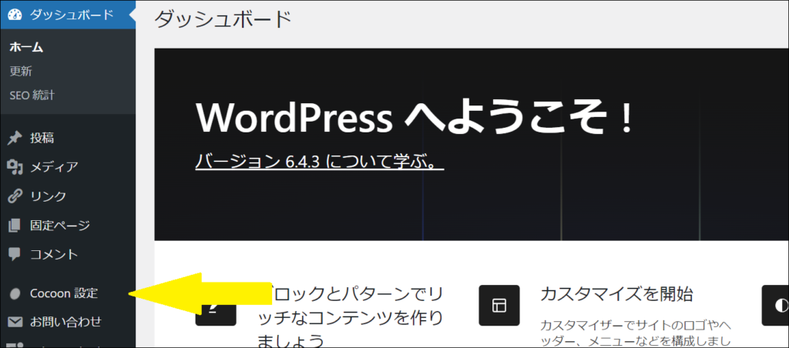The height and width of the screenshot is (348, 789).
Task: Select ホーム in the dashboard submenu
Action: (26, 48)
